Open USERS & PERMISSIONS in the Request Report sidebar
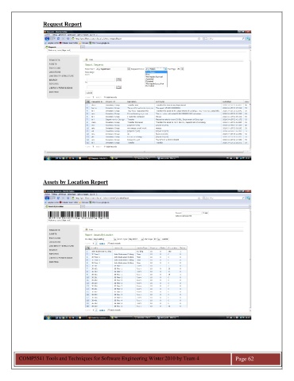294x381 pixels. 60,88
